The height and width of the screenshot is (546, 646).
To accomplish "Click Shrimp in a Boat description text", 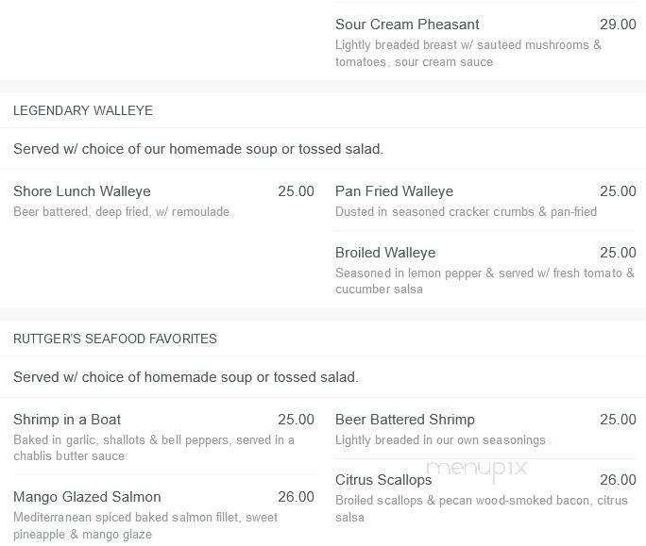I will pos(154,448).
